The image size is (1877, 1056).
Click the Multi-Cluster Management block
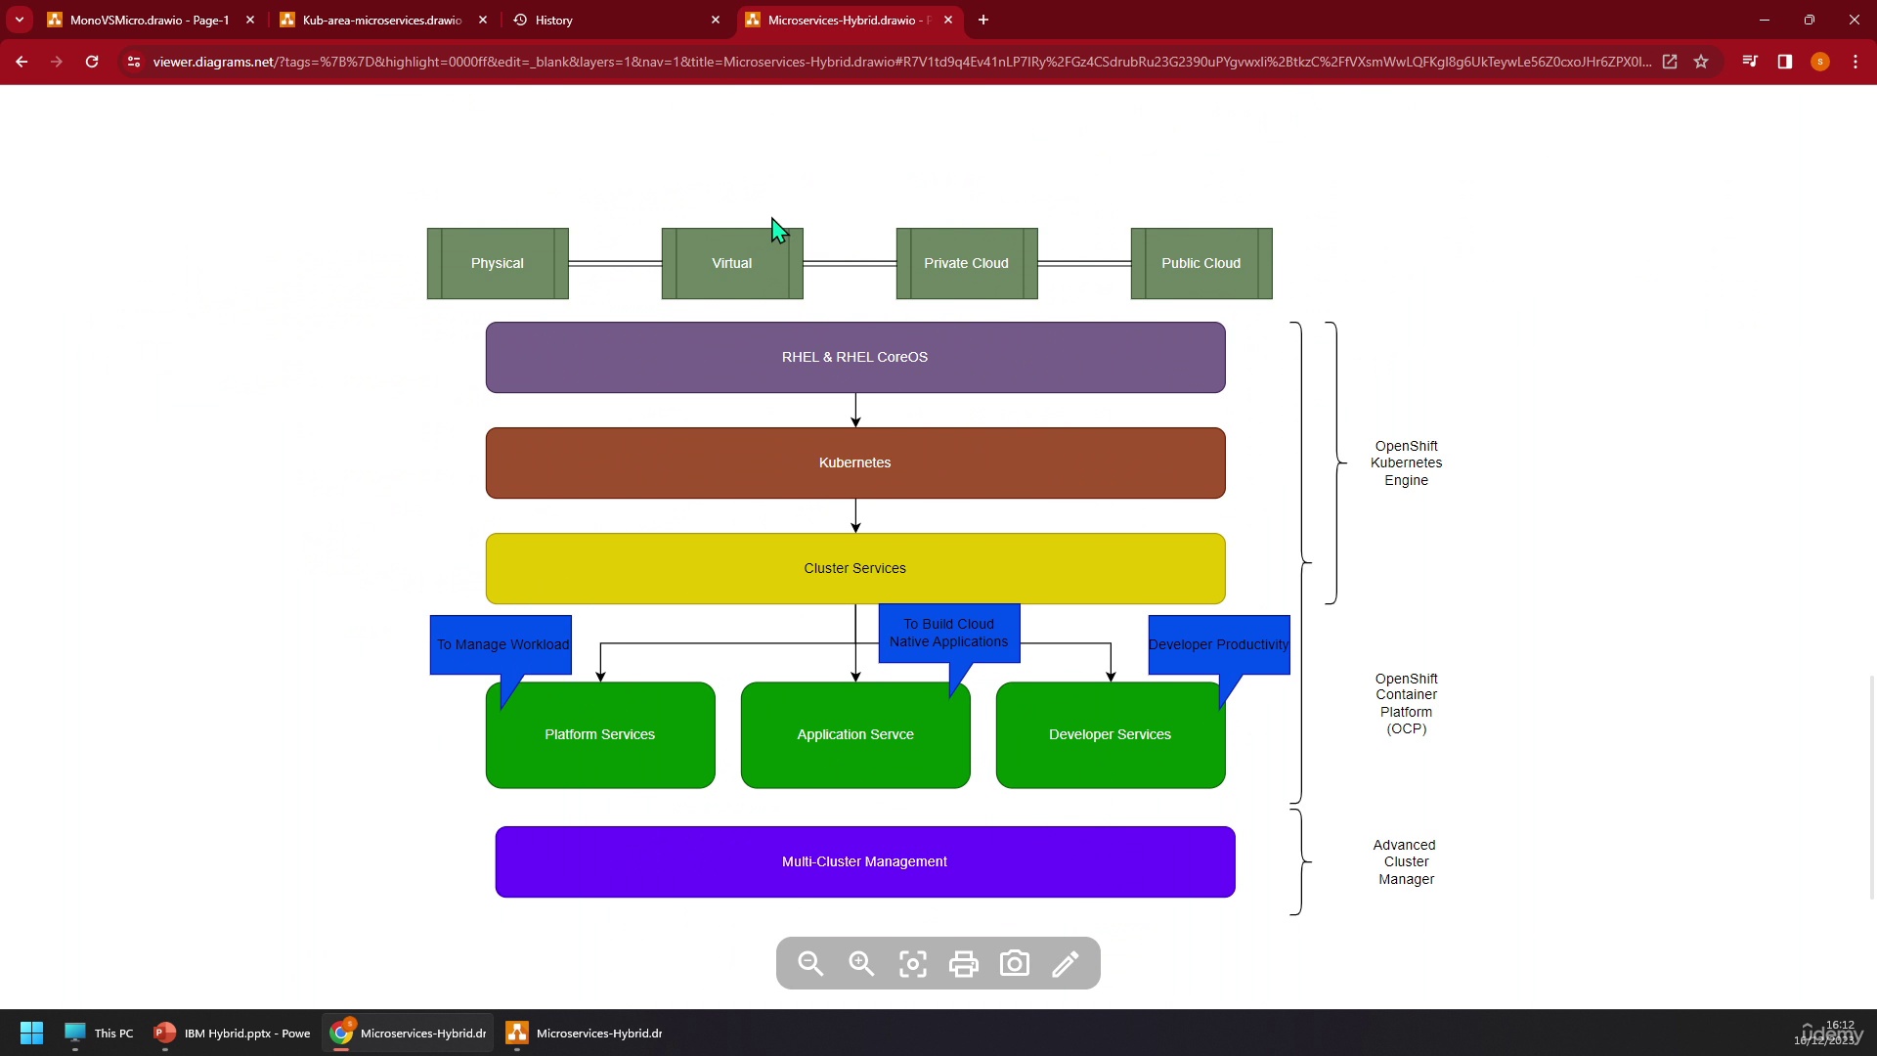[x=865, y=861]
